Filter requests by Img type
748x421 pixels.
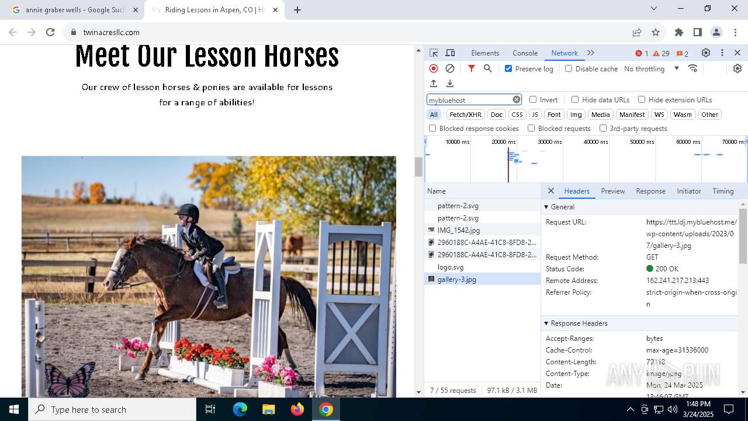576,115
